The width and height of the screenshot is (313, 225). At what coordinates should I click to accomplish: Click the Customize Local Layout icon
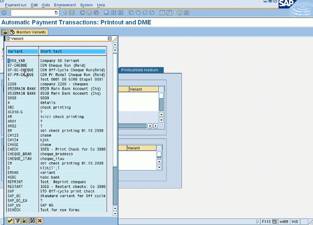tap(187, 13)
